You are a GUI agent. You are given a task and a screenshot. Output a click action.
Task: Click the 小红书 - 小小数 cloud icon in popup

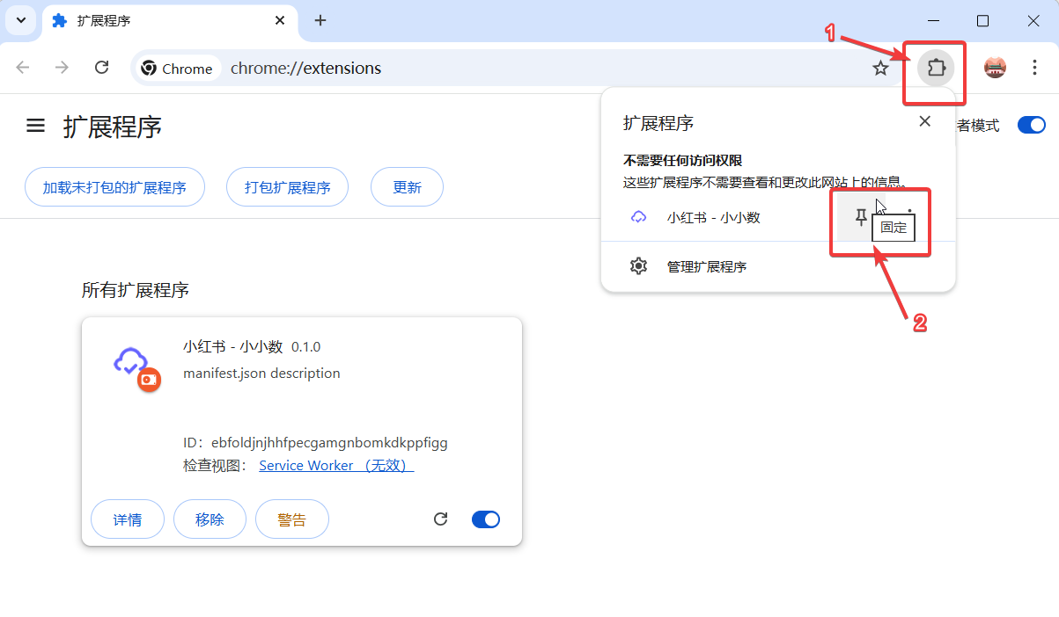tap(638, 217)
